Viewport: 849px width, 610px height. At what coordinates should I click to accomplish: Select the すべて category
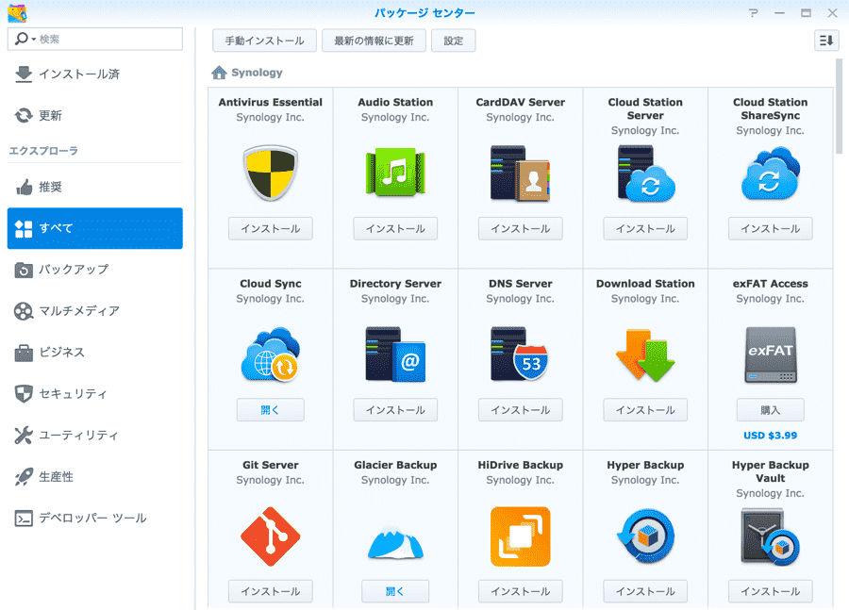tap(94, 228)
